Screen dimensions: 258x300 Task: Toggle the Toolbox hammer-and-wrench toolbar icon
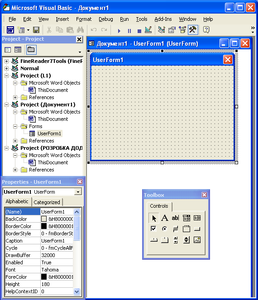pos(193,30)
